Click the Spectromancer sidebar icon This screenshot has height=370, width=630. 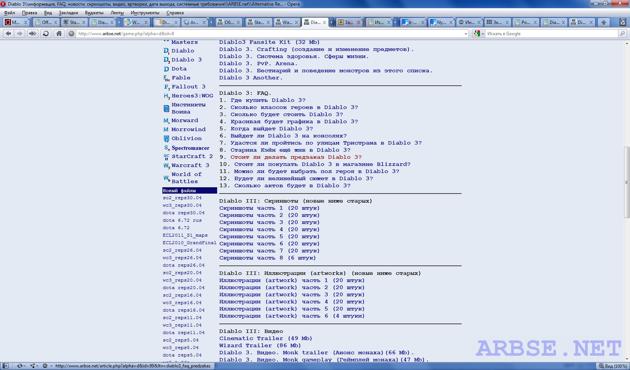(x=166, y=148)
